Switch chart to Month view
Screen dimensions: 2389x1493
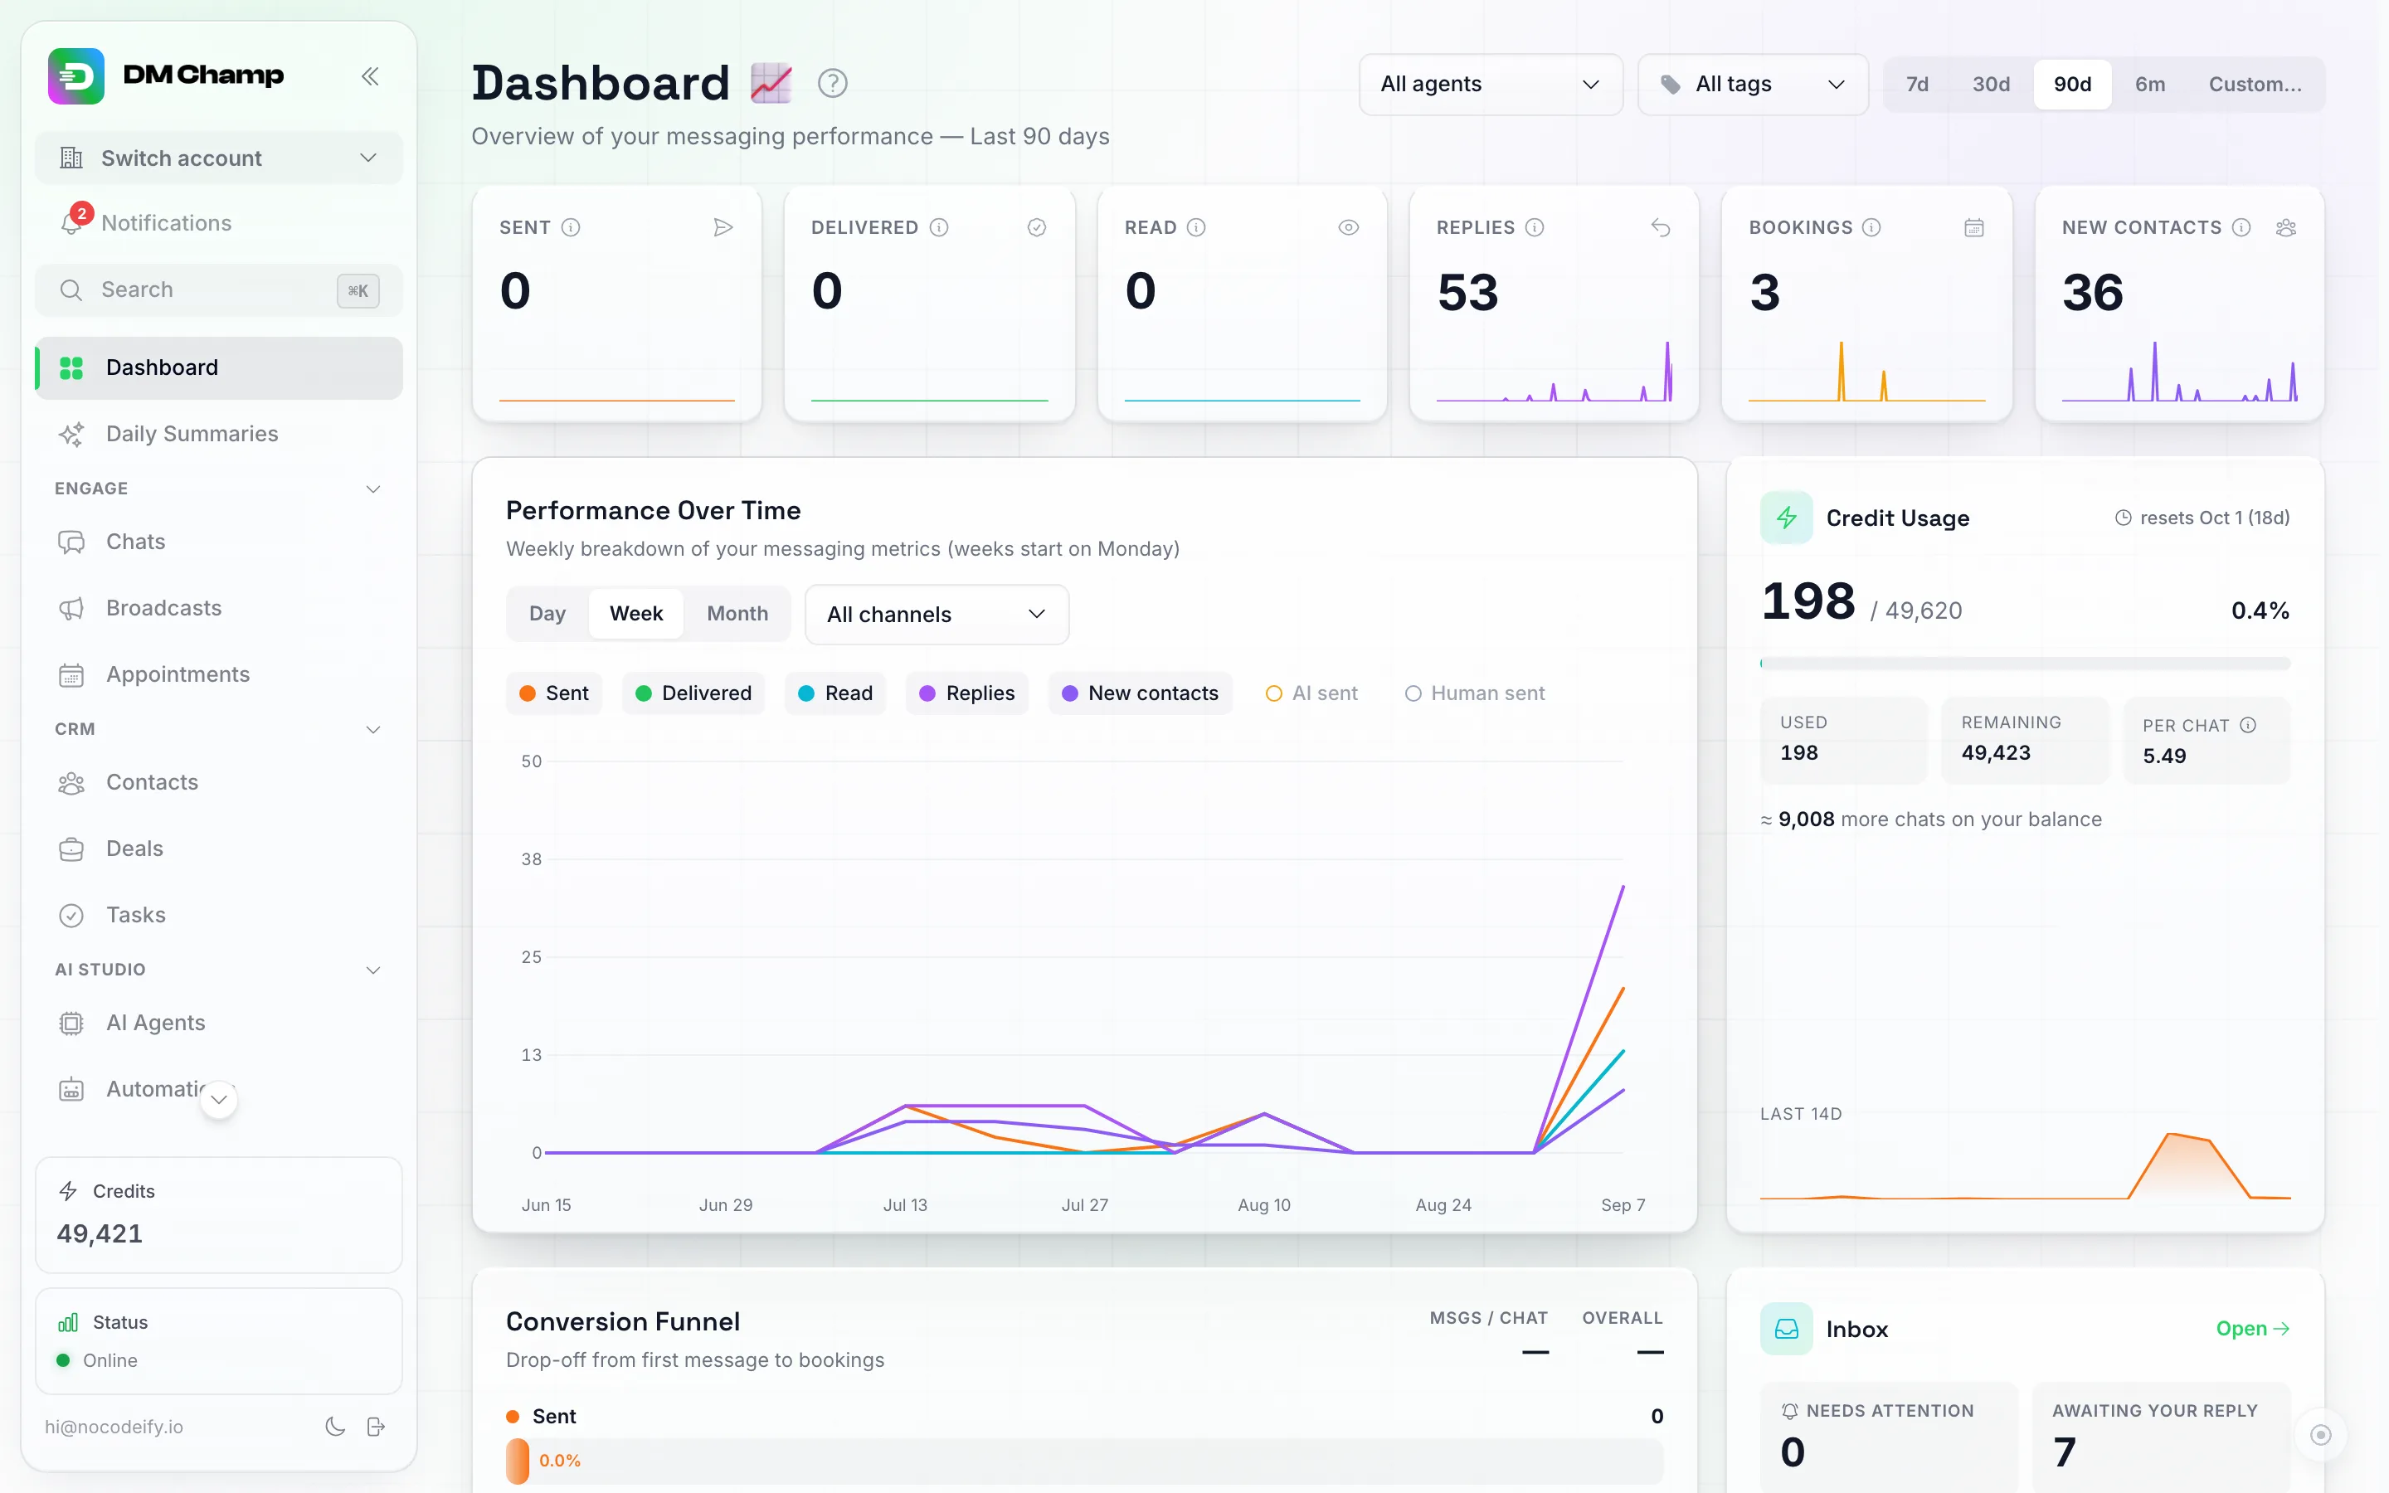pyautogui.click(x=737, y=613)
